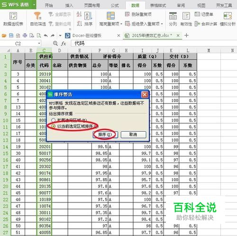
Task: Switch to the 开发工具 ribbon tab
Action: (224, 6)
